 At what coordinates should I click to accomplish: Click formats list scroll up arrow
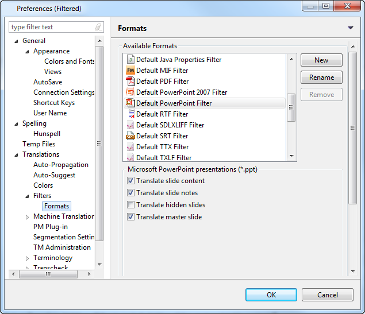(x=291, y=59)
